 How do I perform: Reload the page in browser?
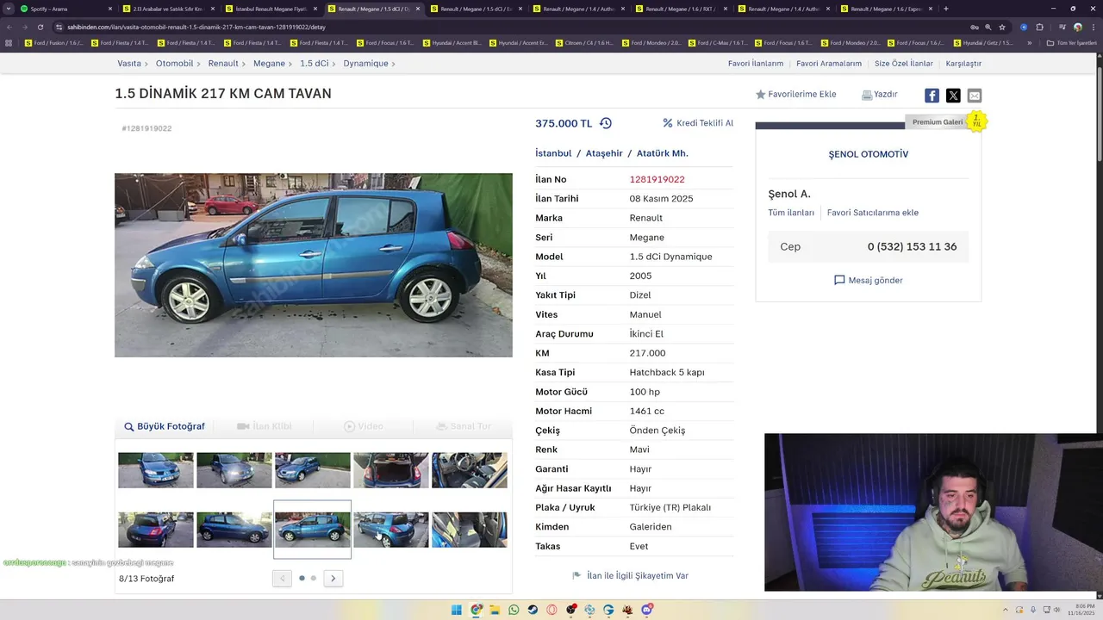(40, 27)
